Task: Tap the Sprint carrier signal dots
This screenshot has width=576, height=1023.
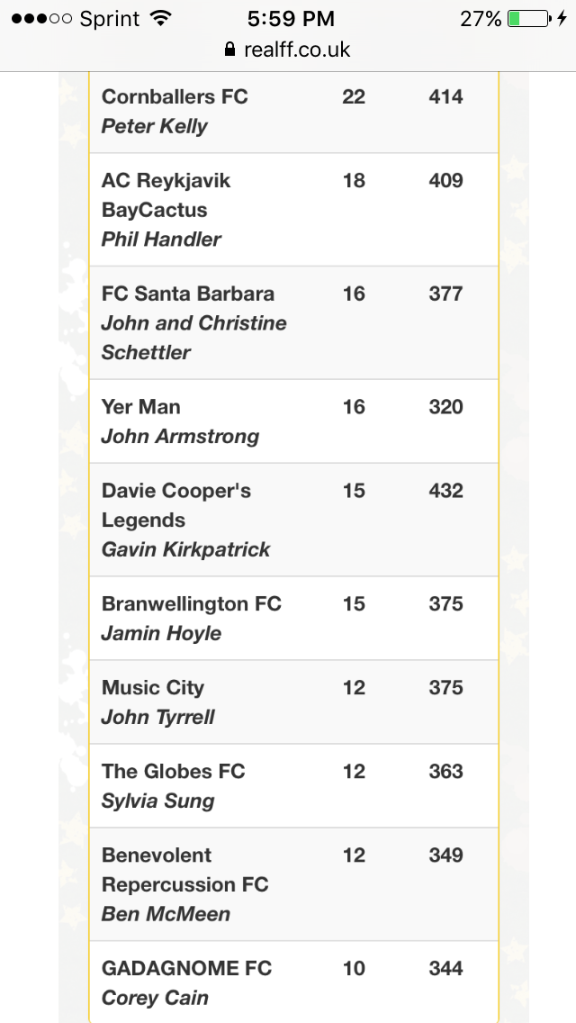Action: 41,19
